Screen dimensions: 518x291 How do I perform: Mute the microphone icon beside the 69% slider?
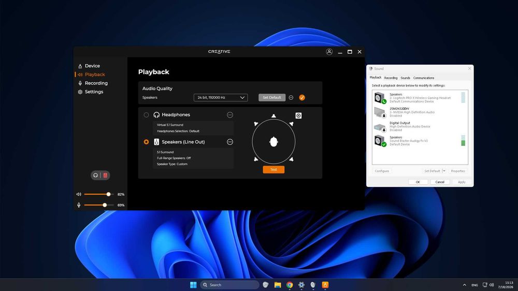tap(79, 205)
